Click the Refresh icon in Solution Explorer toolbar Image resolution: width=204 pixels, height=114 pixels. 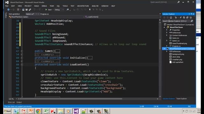pyautogui.click(x=184, y=18)
